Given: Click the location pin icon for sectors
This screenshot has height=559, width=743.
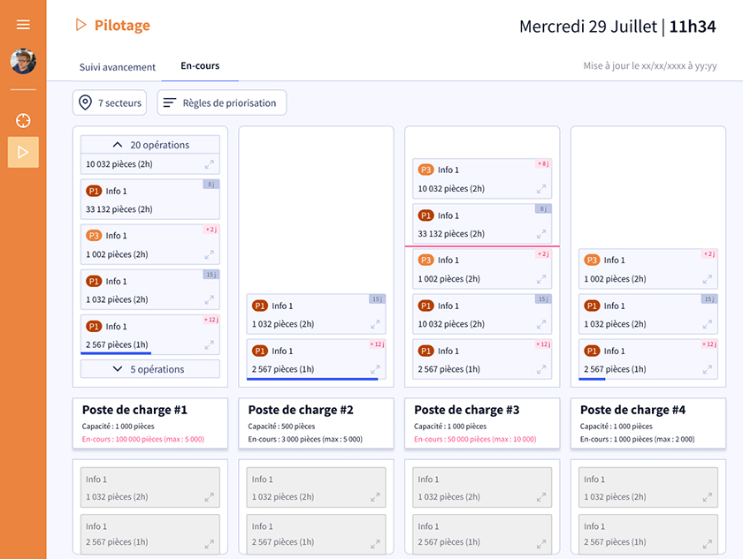Looking at the screenshot, I should 86,102.
